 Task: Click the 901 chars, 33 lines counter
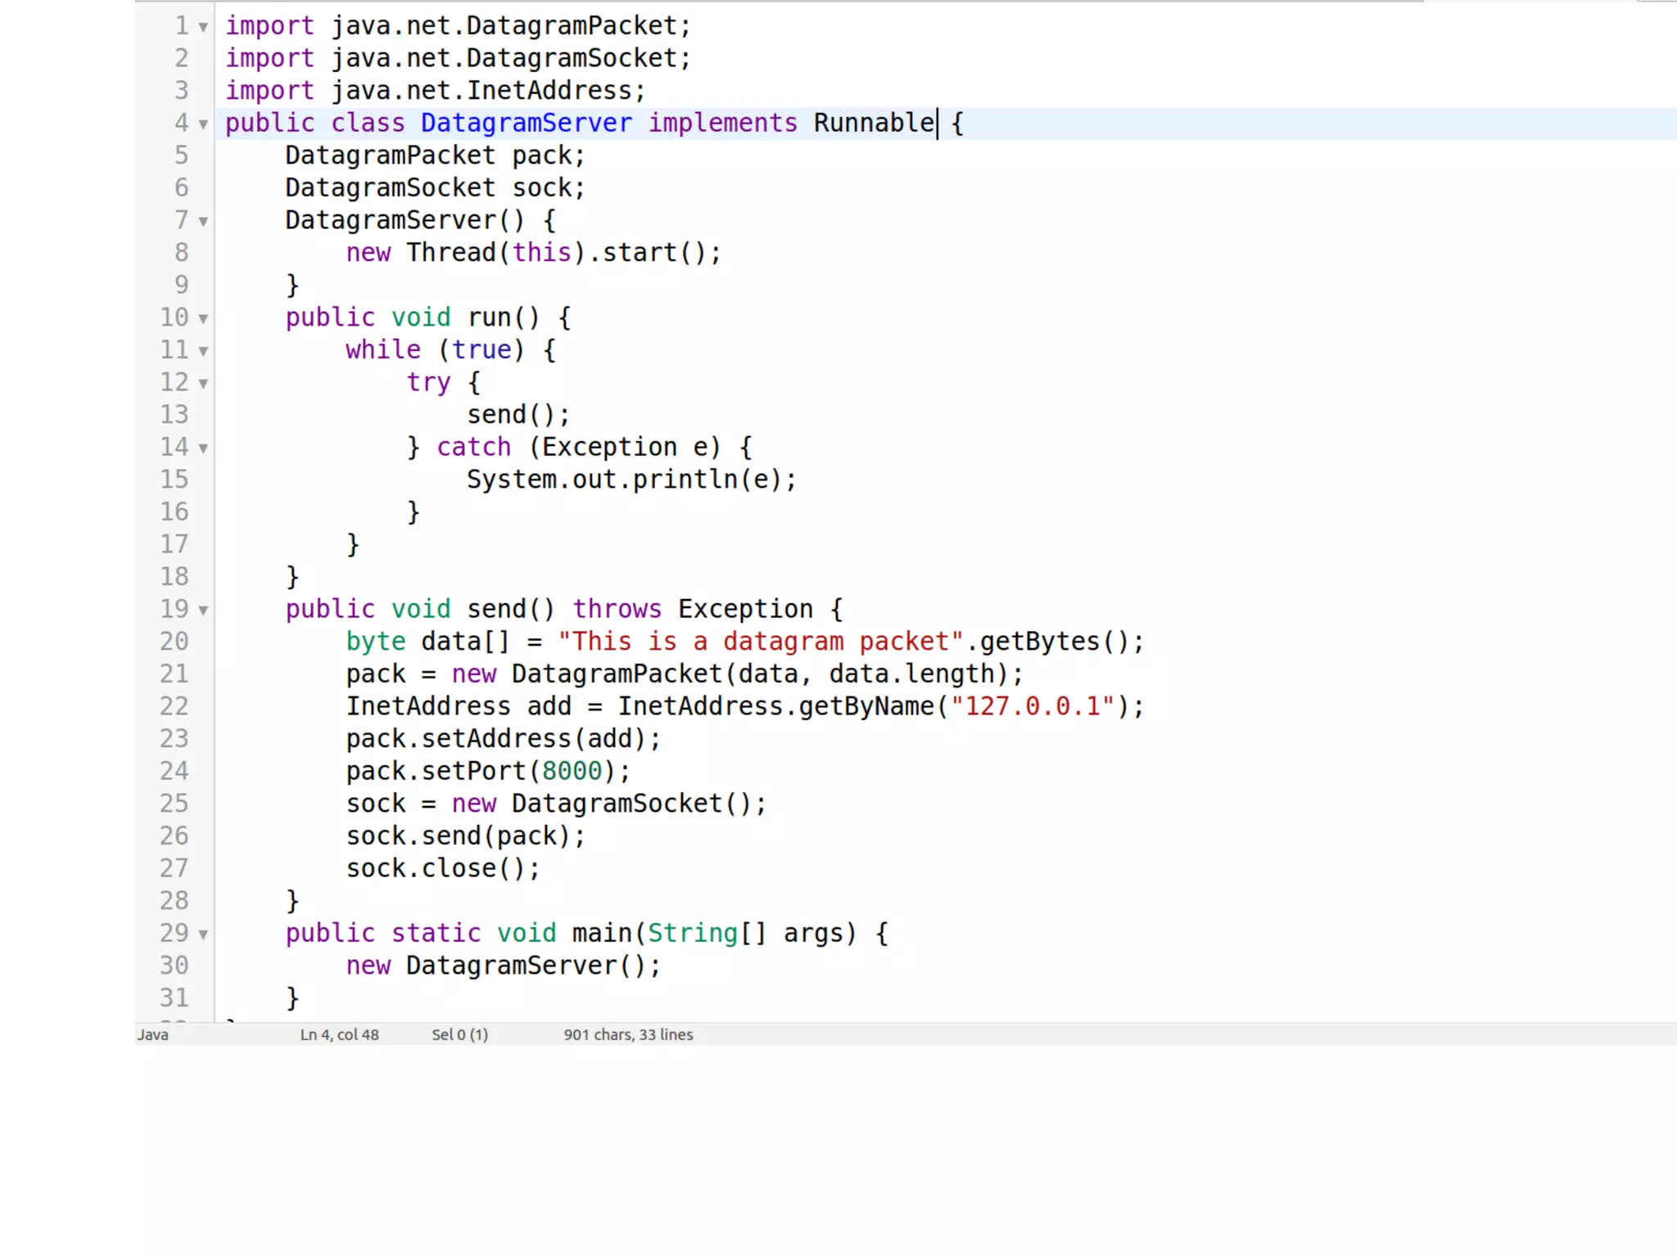click(628, 1034)
